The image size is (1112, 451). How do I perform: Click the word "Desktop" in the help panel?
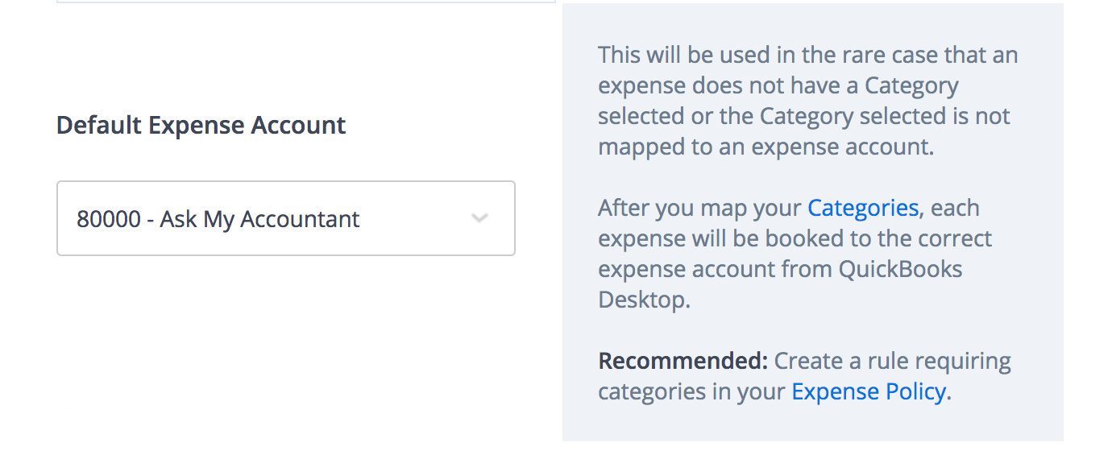pyautogui.click(x=641, y=300)
